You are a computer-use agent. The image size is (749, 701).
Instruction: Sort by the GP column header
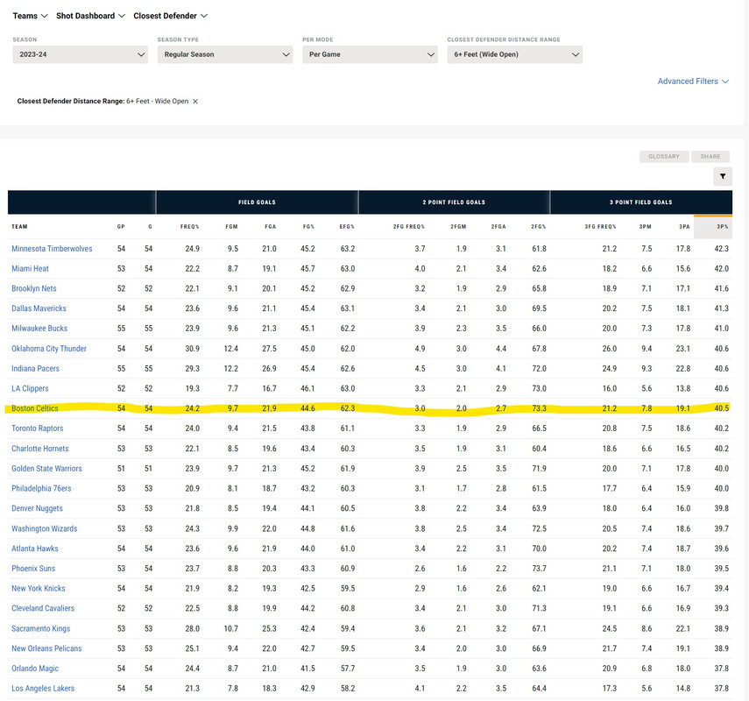tap(121, 226)
